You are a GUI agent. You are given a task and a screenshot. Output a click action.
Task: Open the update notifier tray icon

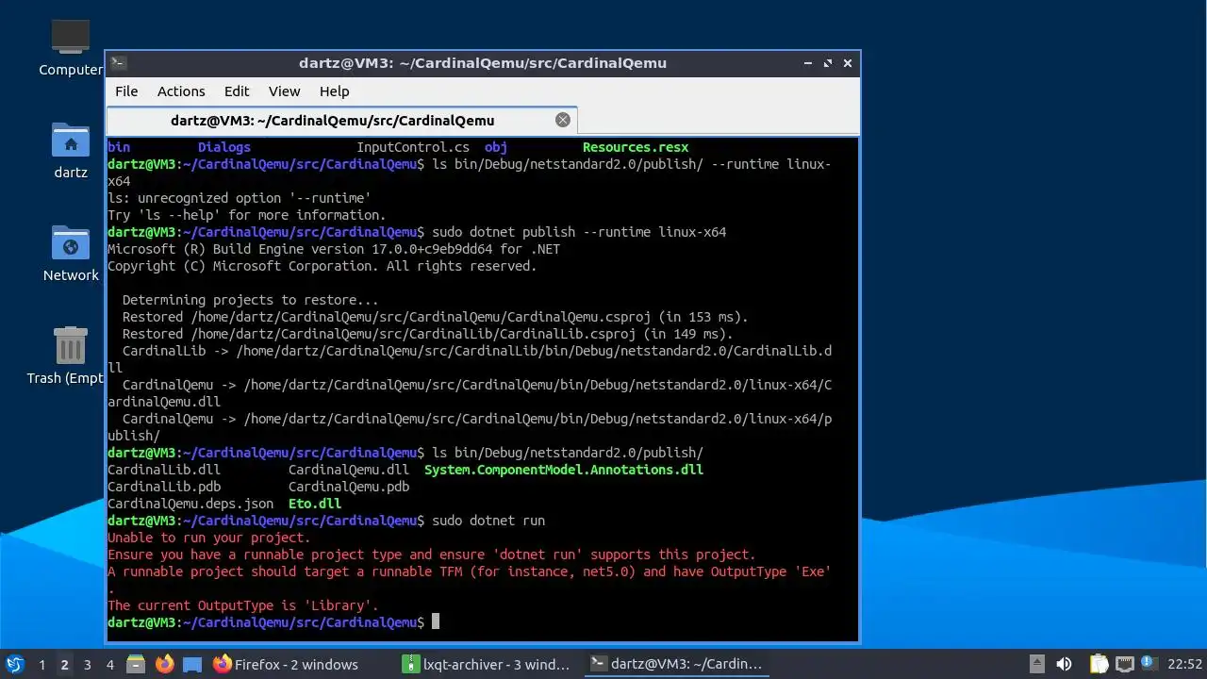[1149, 664]
